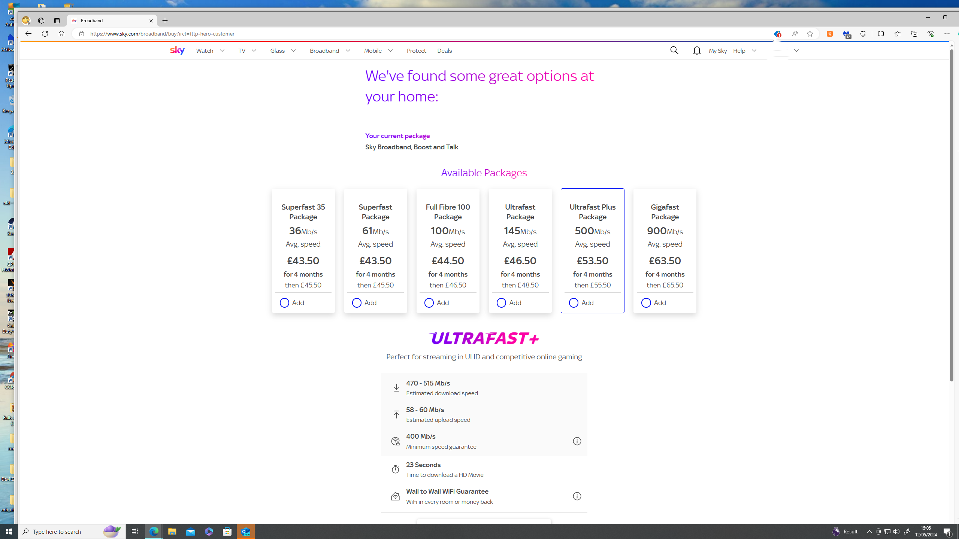Open the Read aloud icon in address bar
The width and height of the screenshot is (959, 539).
click(795, 34)
